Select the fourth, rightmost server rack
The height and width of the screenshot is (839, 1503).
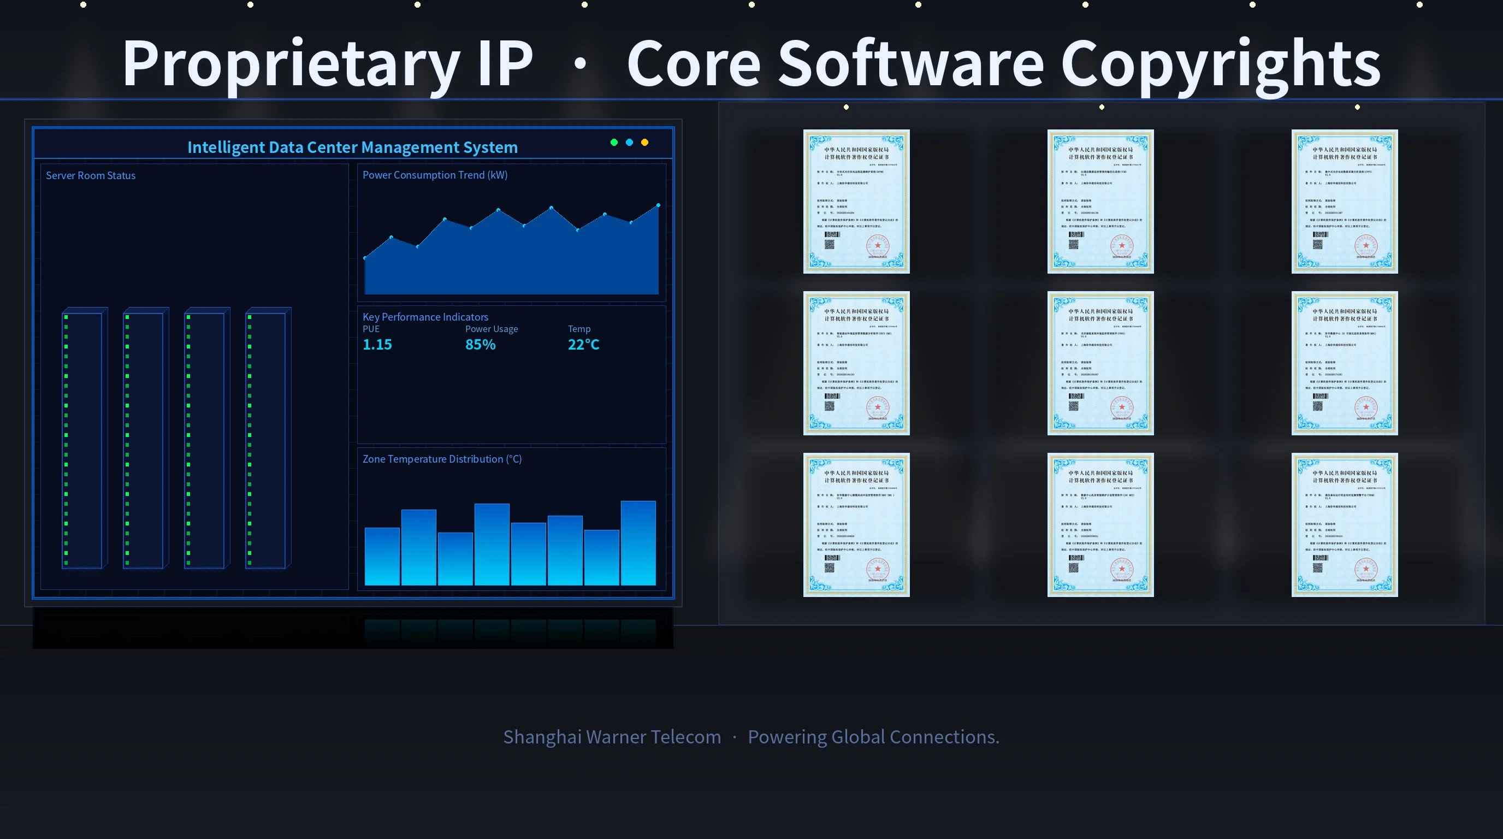pos(268,438)
